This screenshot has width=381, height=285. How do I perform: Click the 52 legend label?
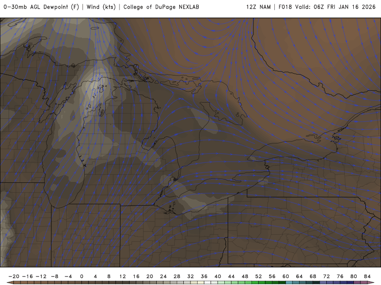point(259,276)
